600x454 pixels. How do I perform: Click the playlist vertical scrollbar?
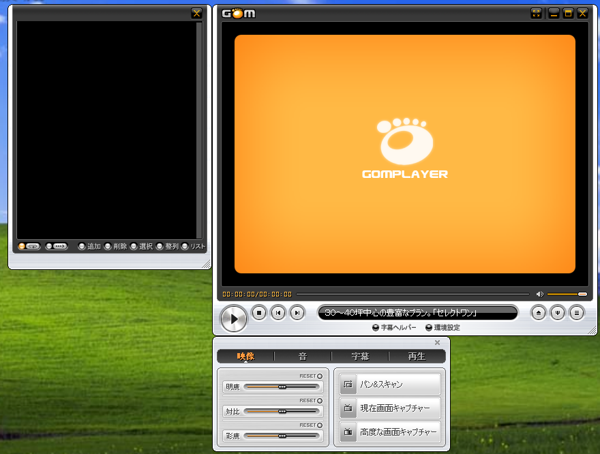pyautogui.click(x=199, y=130)
